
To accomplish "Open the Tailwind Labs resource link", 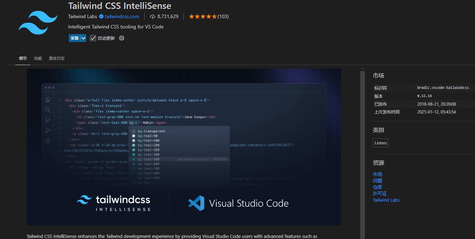I will [x=386, y=200].
